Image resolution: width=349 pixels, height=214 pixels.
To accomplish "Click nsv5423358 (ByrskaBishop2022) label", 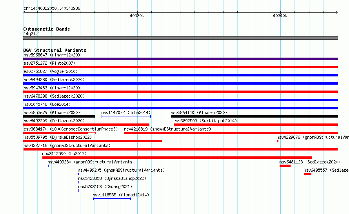I will point(112,178).
